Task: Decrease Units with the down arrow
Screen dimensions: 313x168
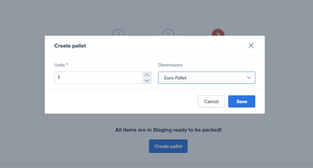Action: 147,81
